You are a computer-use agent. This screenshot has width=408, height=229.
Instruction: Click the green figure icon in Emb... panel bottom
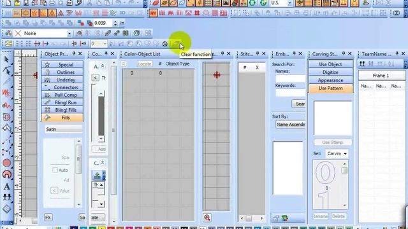[x=285, y=218]
